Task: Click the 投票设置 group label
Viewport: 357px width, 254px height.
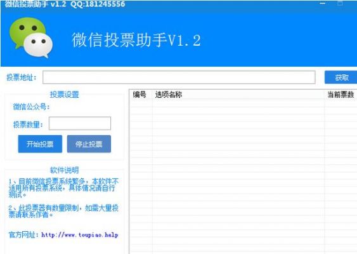Action: (65, 95)
